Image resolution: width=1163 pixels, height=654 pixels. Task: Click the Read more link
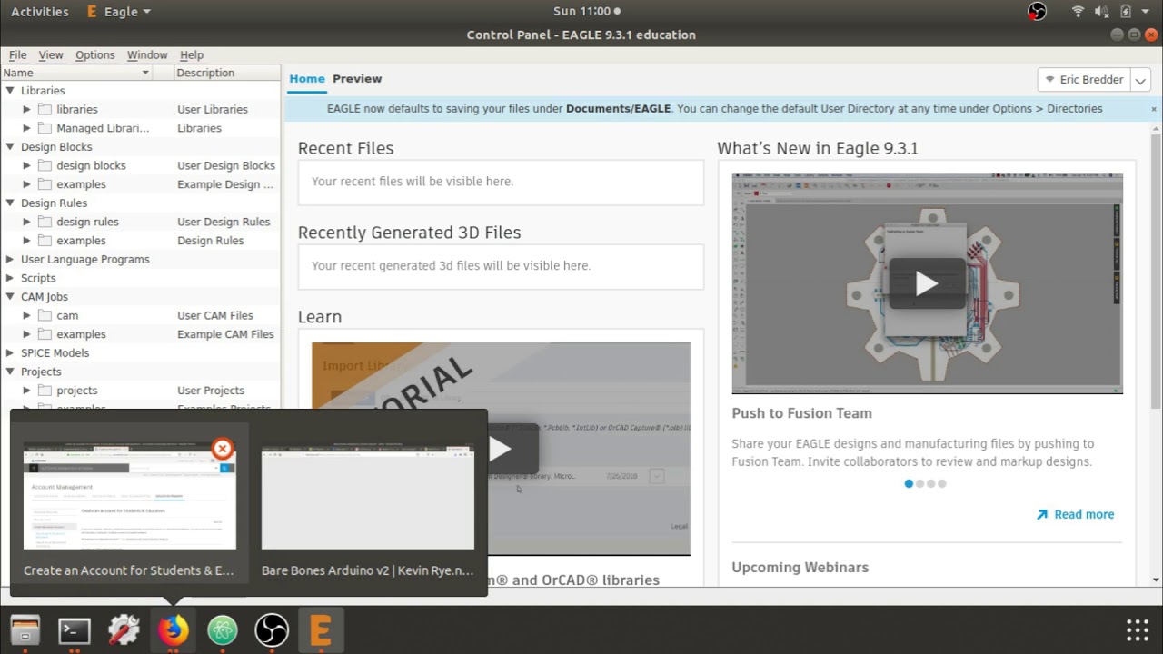1084,514
